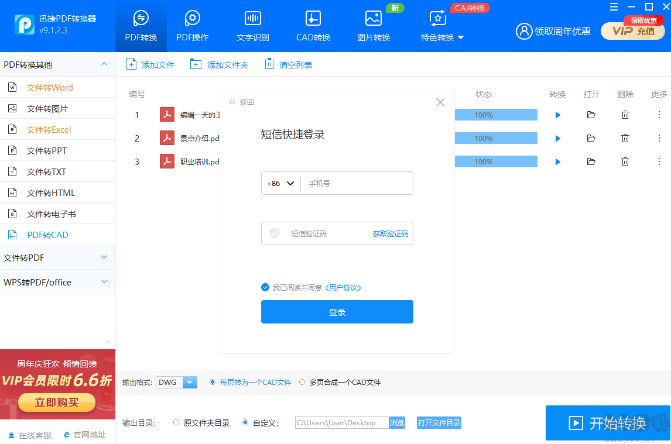This screenshot has height=444, width=671.
Task: Select 自定义 output directory radio
Action: pos(245,422)
